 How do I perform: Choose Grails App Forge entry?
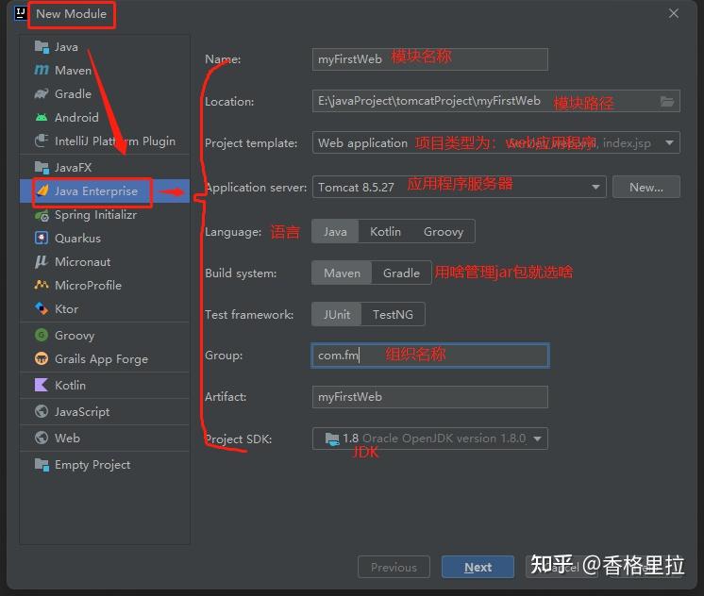point(105,358)
